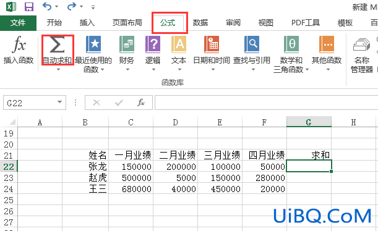Click the 自动求和 sigma icon
The image size is (378, 231).
click(57, 44)
